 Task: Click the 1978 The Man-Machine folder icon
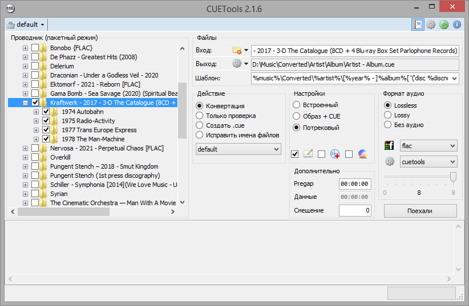(54, 139)
